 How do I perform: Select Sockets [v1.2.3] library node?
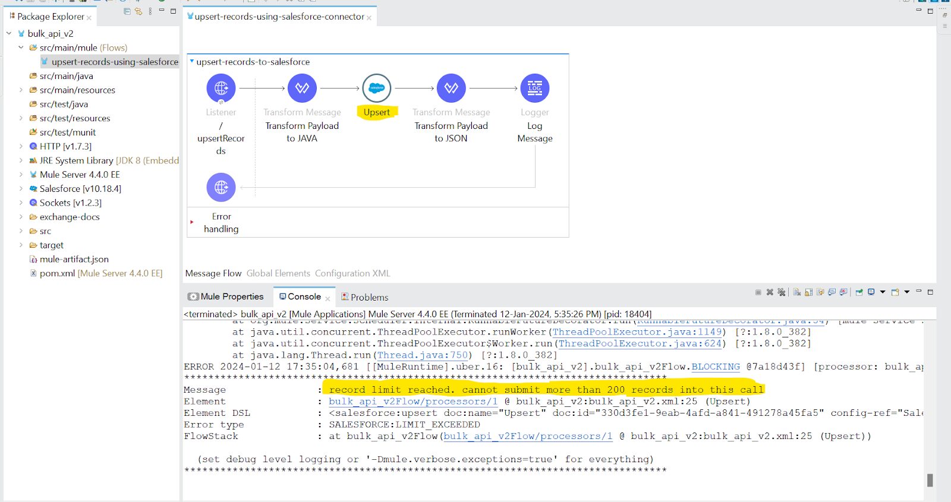[x=65, y=203]
